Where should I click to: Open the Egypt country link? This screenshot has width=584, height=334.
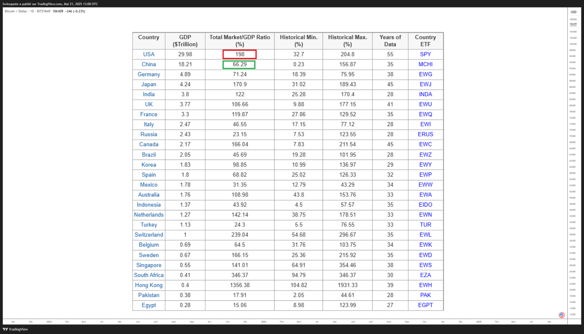click(x=149, y=305)
